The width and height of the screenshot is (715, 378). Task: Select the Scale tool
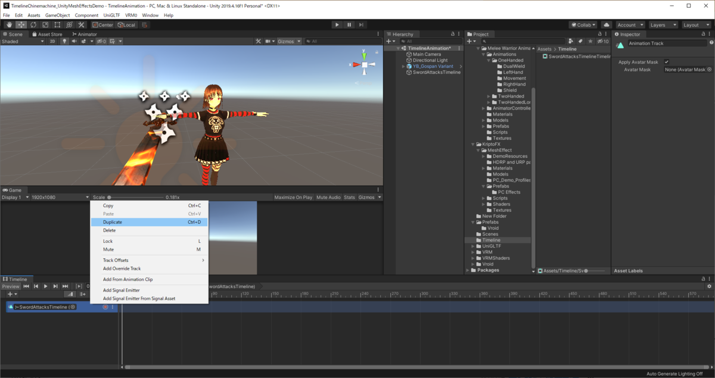pyautogui.click(x=45, y=25)
